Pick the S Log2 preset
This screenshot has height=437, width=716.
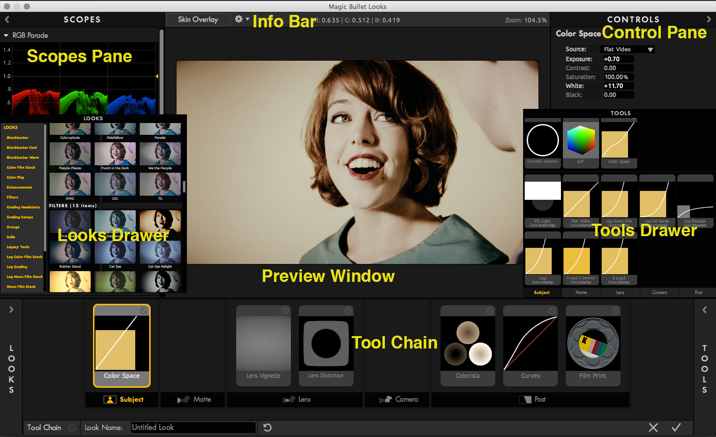(619, 259)
